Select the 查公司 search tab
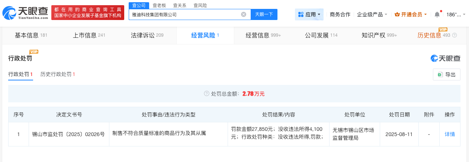469x162 pixels. click(139, 5)
